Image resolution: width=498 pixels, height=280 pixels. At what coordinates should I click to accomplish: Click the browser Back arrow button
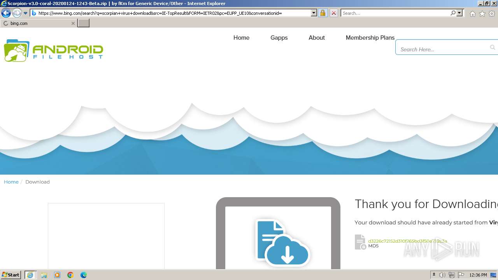pyautogui.click(x=6, y=13)
